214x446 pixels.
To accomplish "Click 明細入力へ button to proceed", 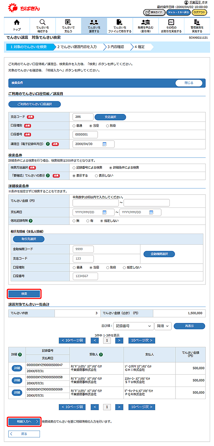I will [x=25, y=421].
